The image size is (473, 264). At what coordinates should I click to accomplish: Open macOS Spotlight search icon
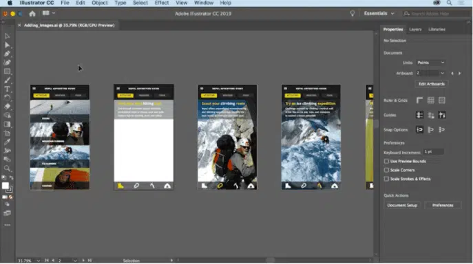(449, 3)
